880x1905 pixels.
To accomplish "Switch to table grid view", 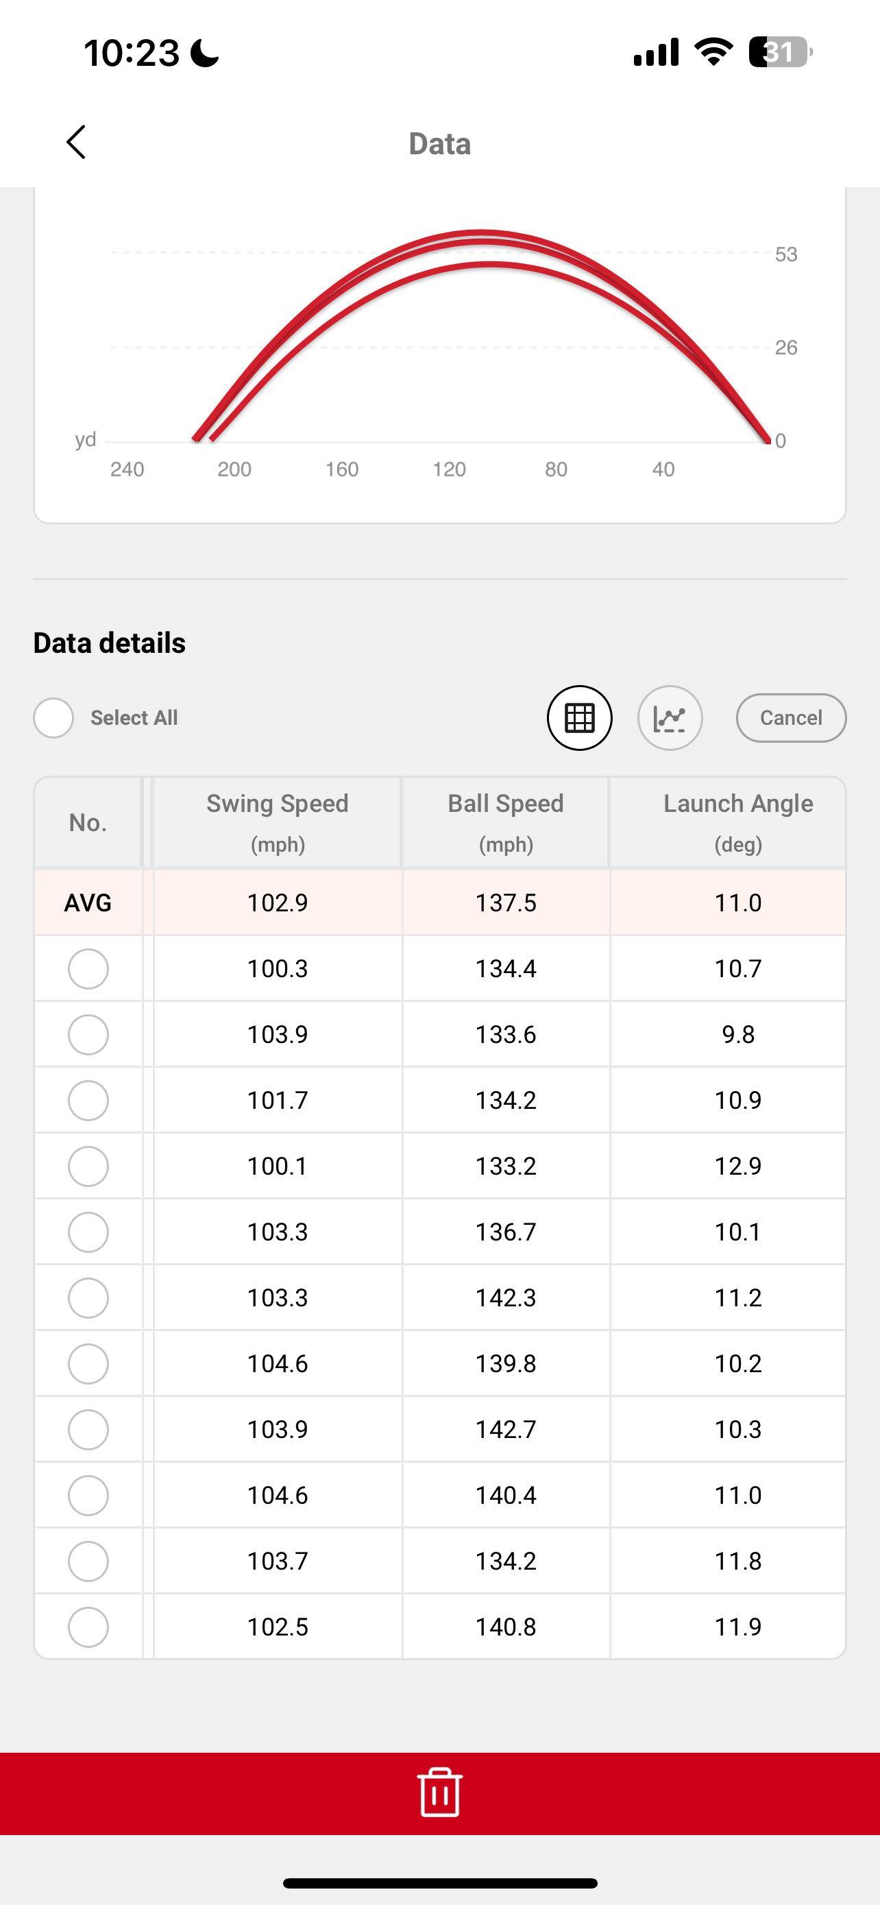I will (x=579, y=717).
